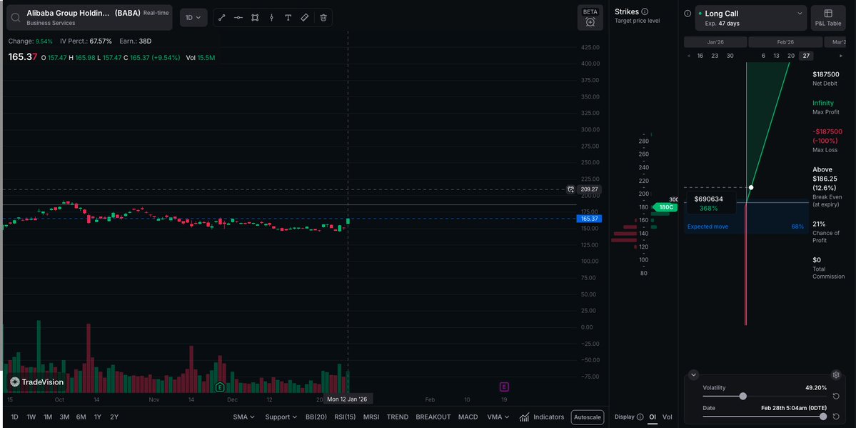Click the white target point on the payoff line
Viewport: 856px width, 428px height.
pyautogui.click(x=751, y=187)
